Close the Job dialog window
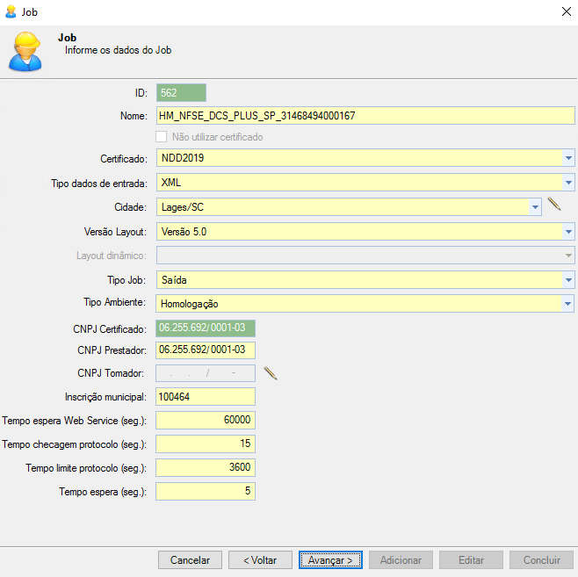578x577 pixels. 563,12
